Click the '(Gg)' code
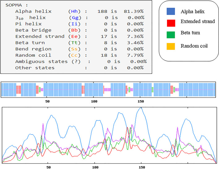The height and width of the screenshot is (169, 219). (x=75, y=18)
